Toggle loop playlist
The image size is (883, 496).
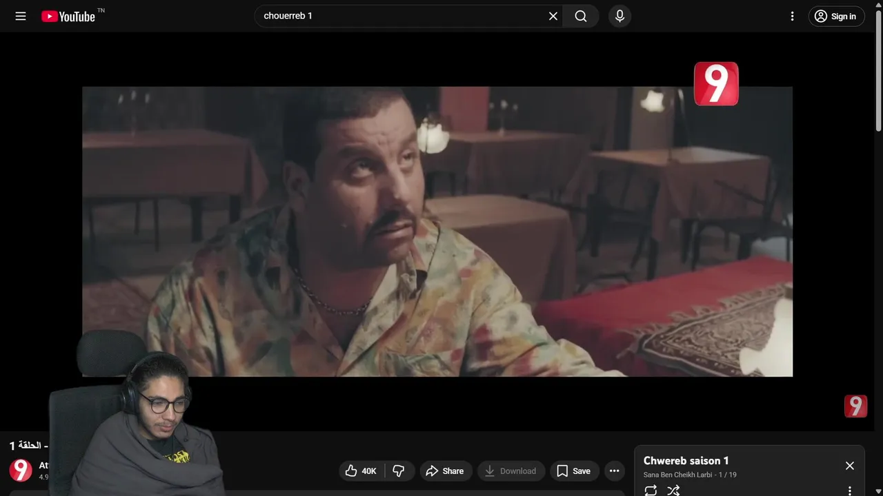651,490
